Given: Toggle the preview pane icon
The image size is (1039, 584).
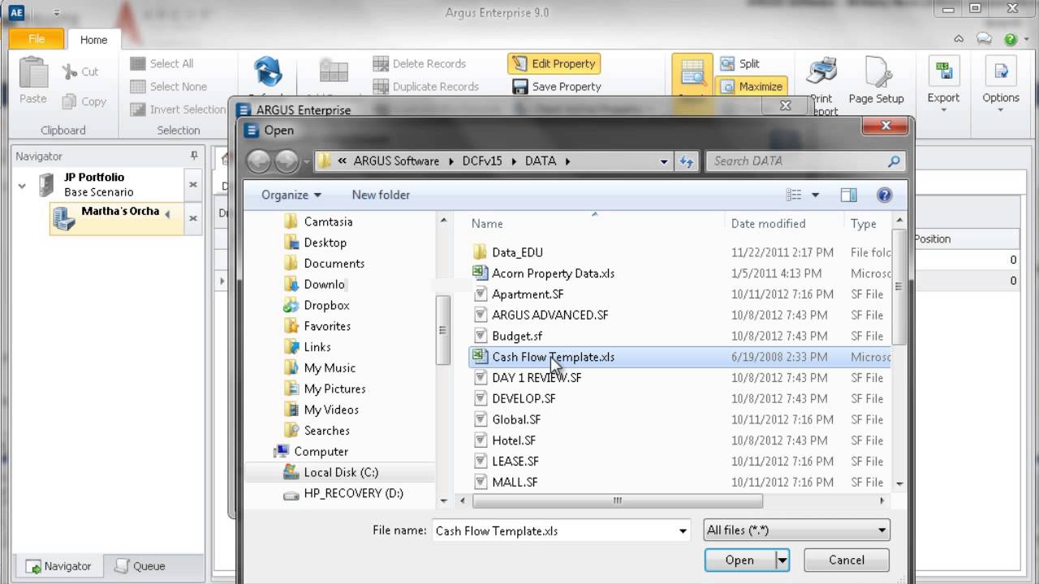Looking at the screenshot, I should (x=848, y=195).
